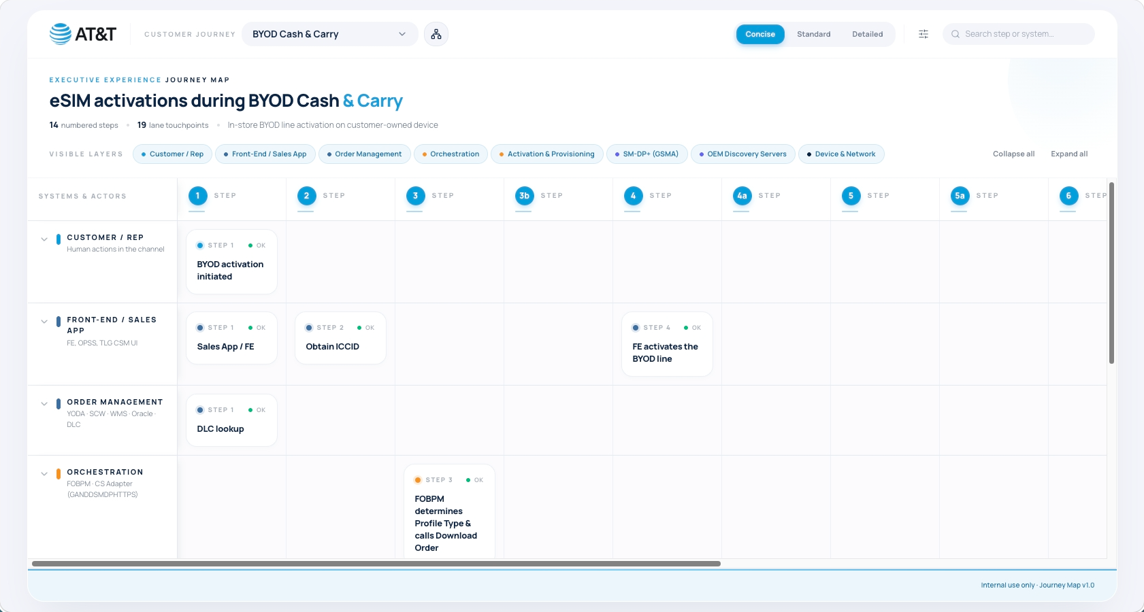This screenshot has width=1144, height=612.
Task: Click the 'VISIBLE LAYERS' label
Action: pos(86,154)
